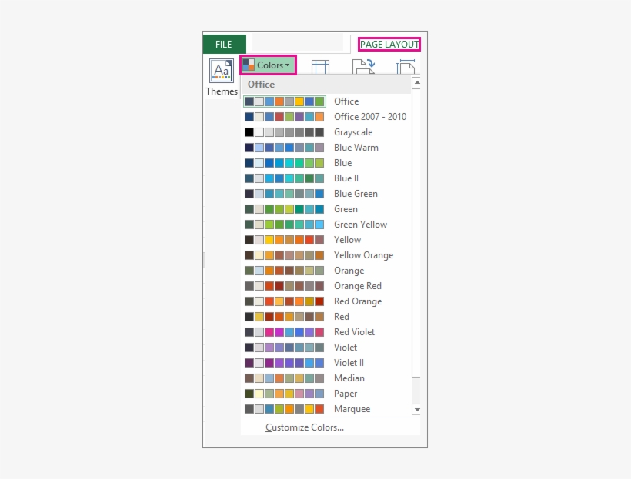This screenshot has height=479, width=631.
Task: Apply the Blue color scheme
Action: 327,163
